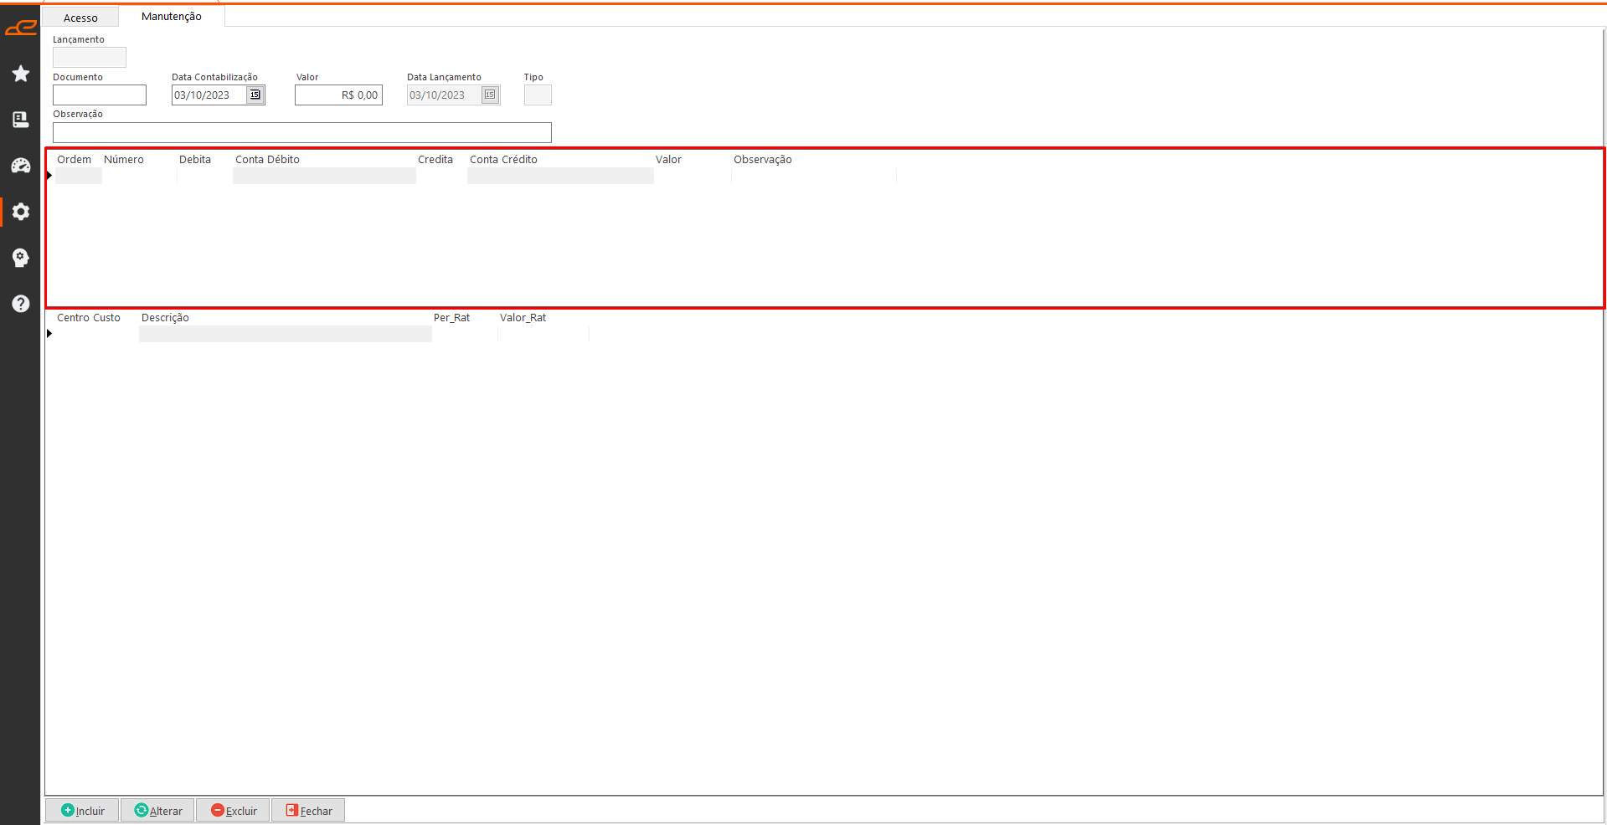
Task: Select the Manutenção tab
Action: (x=172, y=17)
